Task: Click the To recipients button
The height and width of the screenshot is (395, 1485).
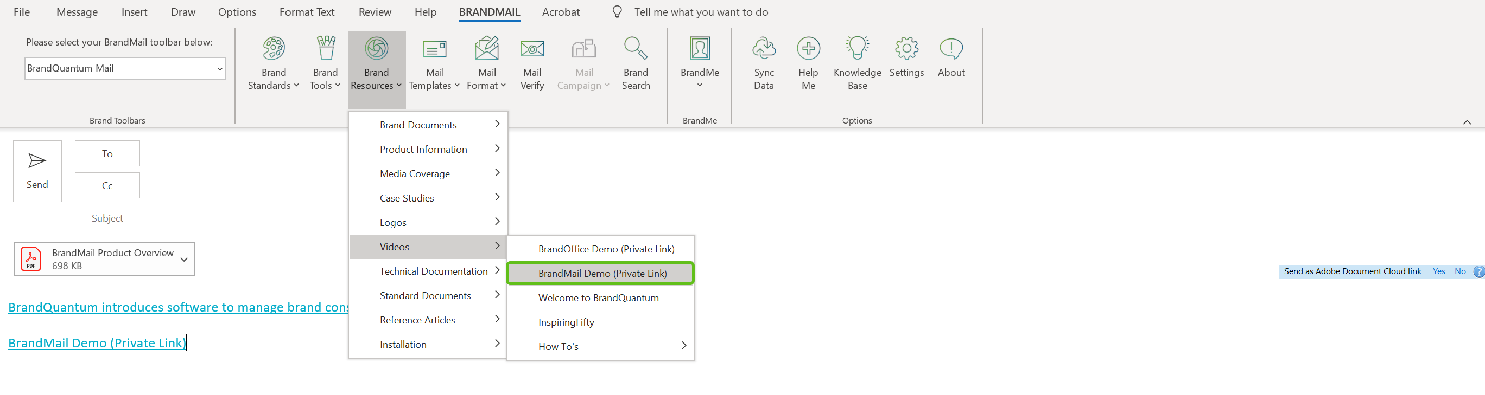Action: click(107, 154)
